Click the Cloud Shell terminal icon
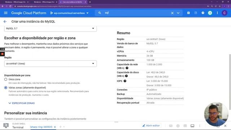This screenshot has width=231, height=130. click(6, 126)
